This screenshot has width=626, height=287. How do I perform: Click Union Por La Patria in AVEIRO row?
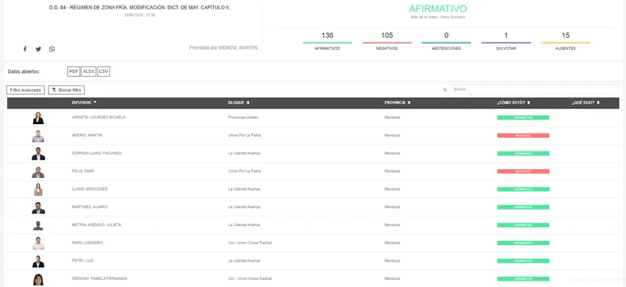[244, 135]
